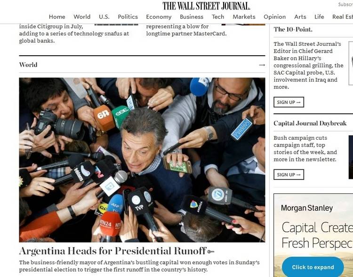
Task: Open the Business section menu
Action: click(192, 17)
